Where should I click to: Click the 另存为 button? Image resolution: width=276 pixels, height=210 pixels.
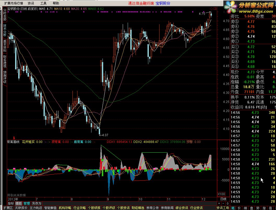click(x=36, y=203)
